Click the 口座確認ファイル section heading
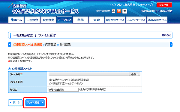Screen dimensions: 180x112 22,69
